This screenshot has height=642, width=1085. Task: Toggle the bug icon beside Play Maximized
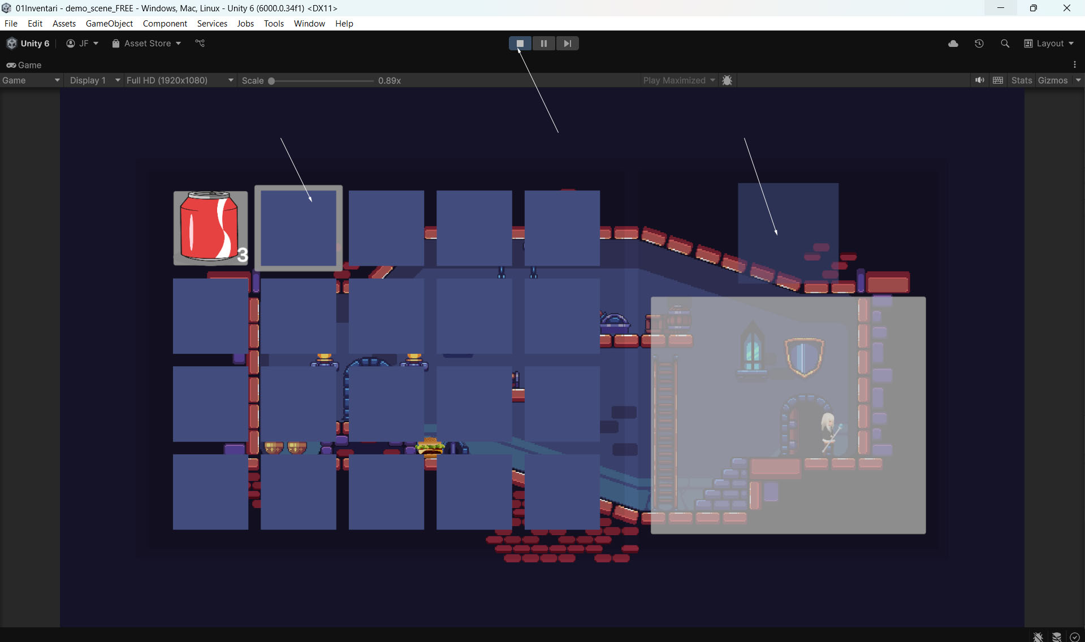pyautogui.click(x=727, y=80)
